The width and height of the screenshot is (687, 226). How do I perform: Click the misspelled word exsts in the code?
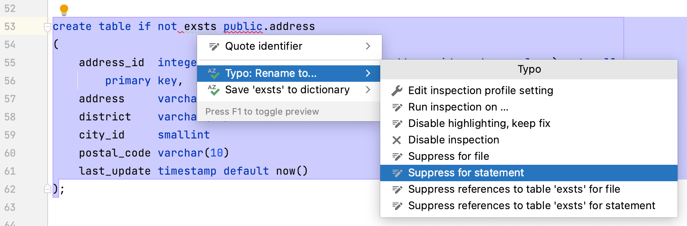200,27
